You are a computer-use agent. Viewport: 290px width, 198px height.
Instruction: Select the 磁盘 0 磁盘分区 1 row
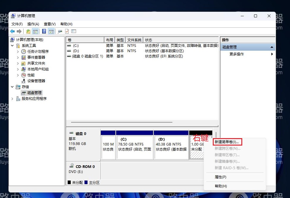[x=142, y=56]
